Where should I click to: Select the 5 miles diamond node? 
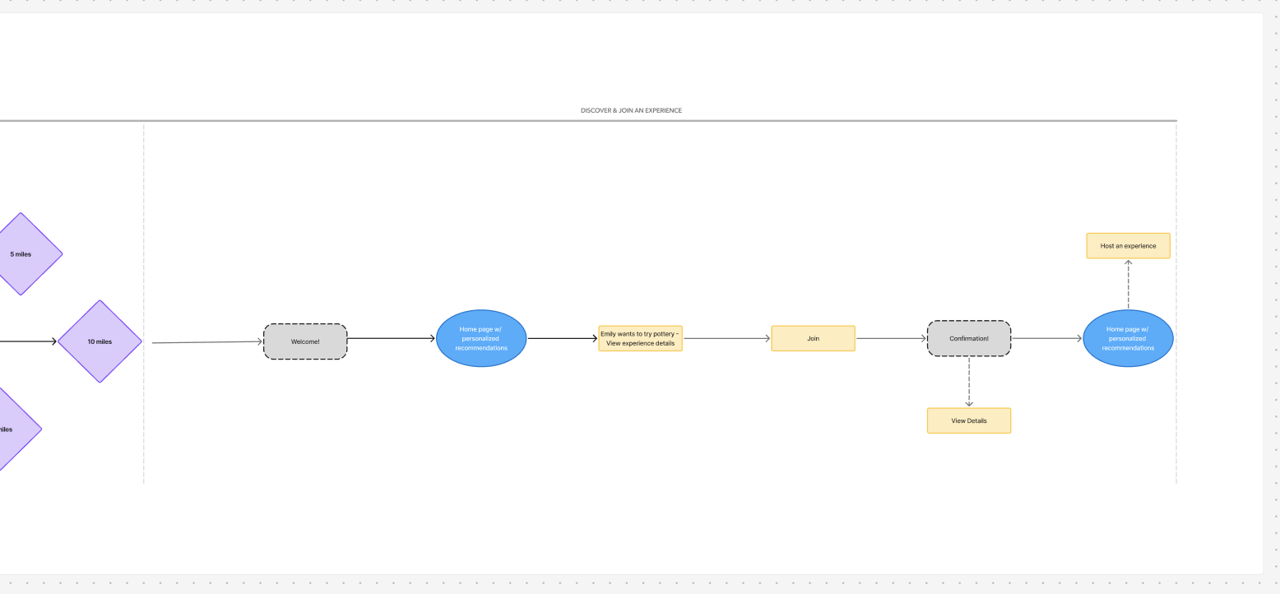[x=21, y=254]
